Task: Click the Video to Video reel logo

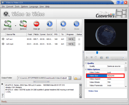Action: [6, 14]
